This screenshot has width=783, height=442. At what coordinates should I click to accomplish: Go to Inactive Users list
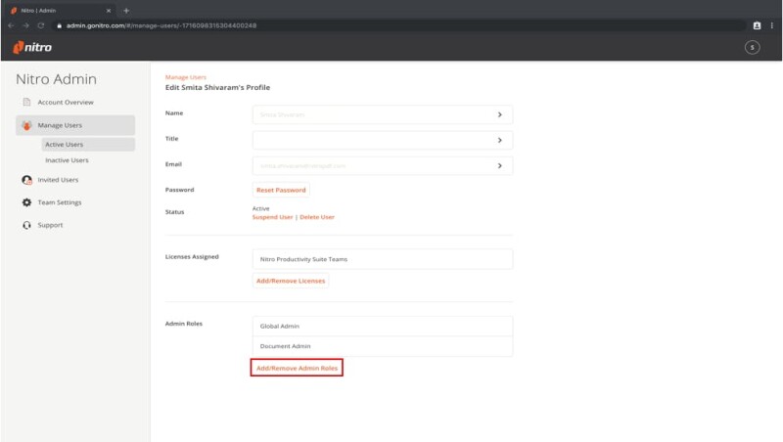point(67,160)
